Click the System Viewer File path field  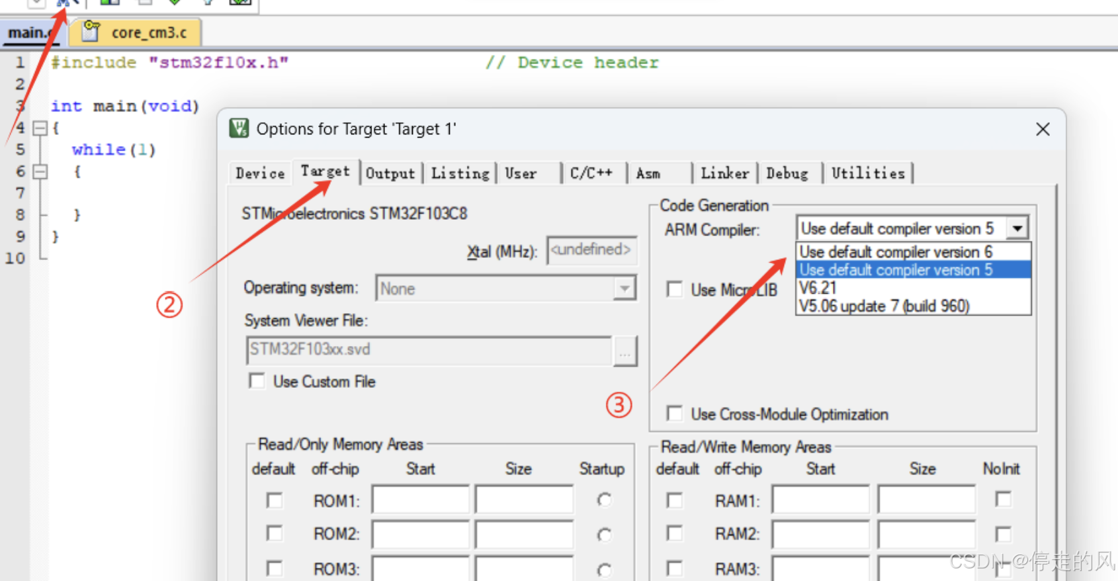[429, 350]
